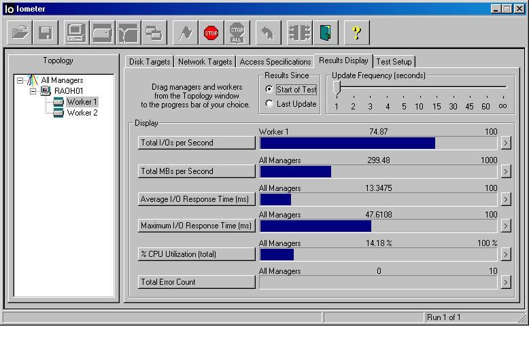The width and height of the screenshot is (529, 348).
Task: Start new disk worker icon
Action: pyautogui.click(x=103, y=33)
